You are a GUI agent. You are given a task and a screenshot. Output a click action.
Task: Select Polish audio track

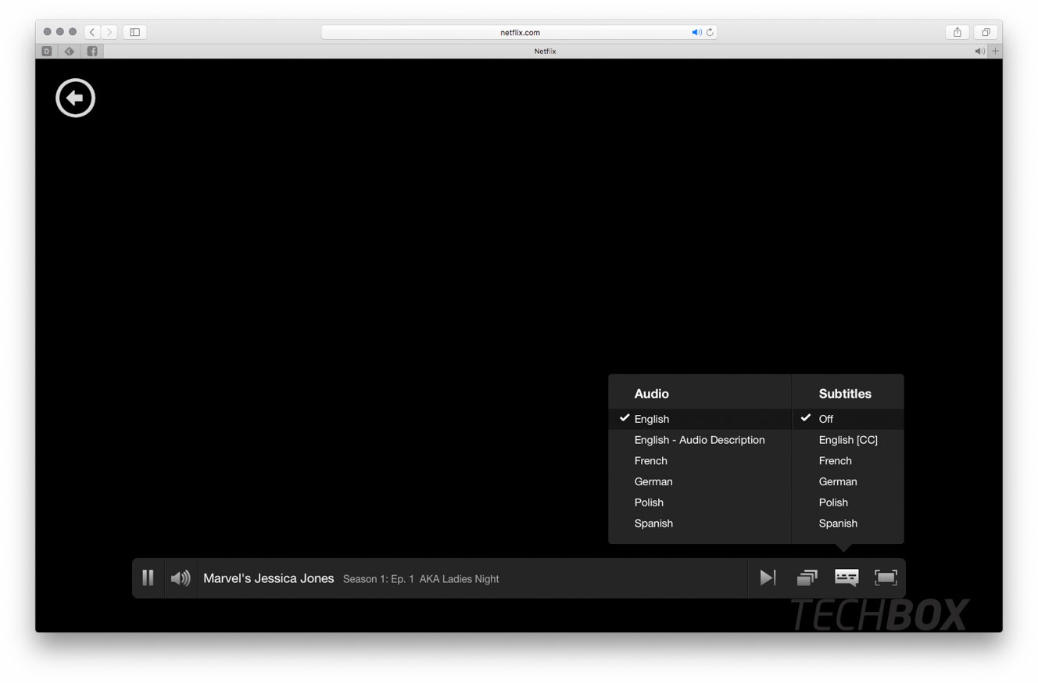click(700, 502)
